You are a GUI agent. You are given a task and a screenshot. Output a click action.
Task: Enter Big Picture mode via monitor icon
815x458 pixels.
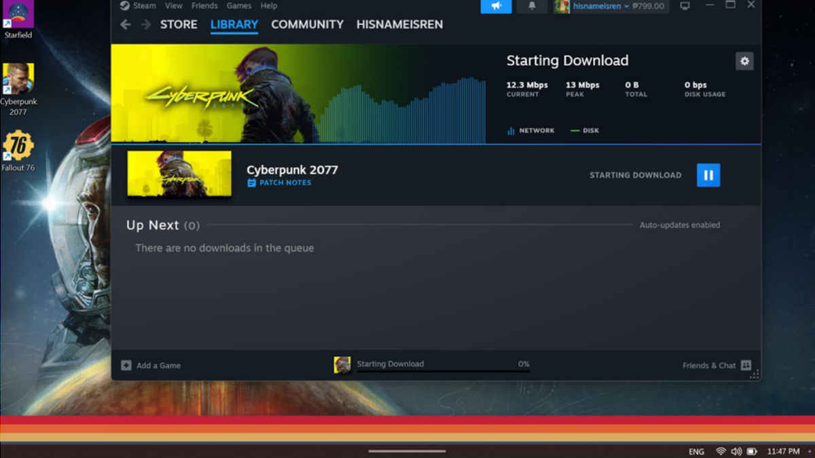pos(685,5)
